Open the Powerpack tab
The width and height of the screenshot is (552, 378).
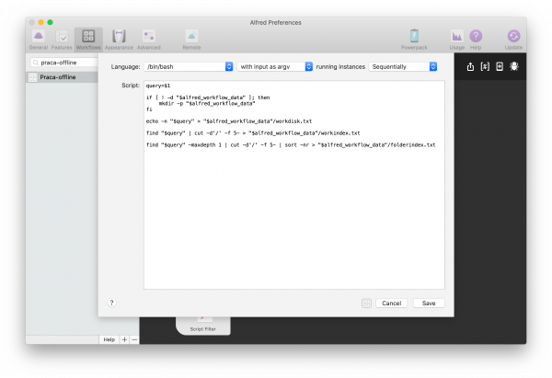(x=414, y=40)
